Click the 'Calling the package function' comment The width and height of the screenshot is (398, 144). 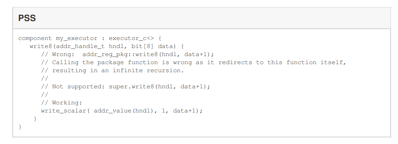(193, 62)
